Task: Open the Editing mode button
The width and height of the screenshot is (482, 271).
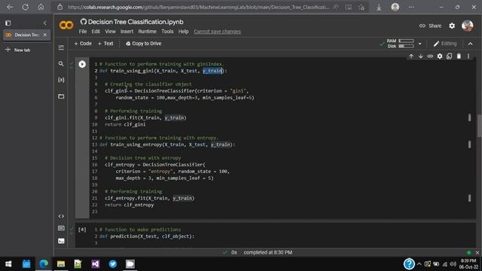Action: [x=445, y=44]
